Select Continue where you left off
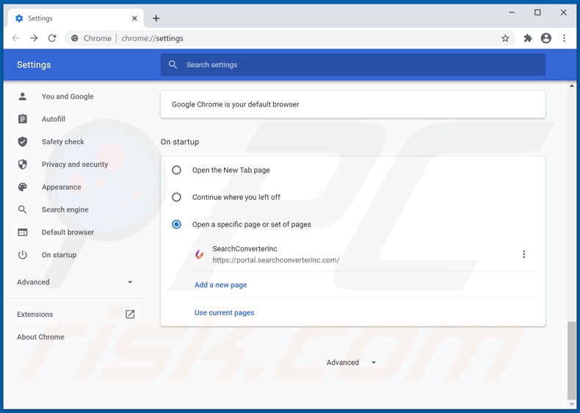The width and height of the screenshot is (580, 413). pyautogui.click(x=176, y=197)
